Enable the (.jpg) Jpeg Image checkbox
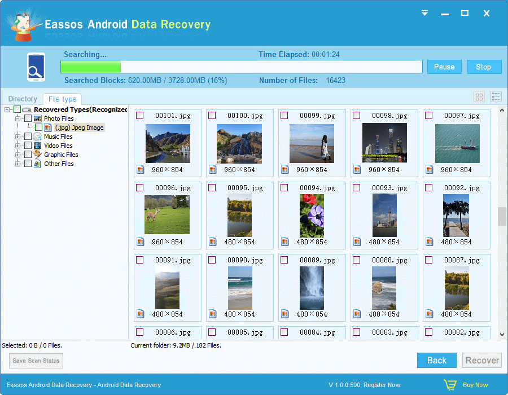Image resolution: width=508 pixels, height=395 pixels. (x=38, y=128)
